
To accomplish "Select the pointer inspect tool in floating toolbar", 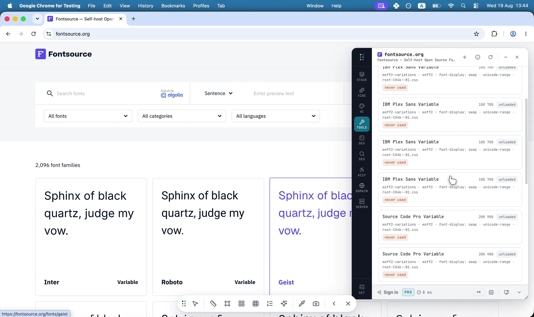I will [195, 304].
